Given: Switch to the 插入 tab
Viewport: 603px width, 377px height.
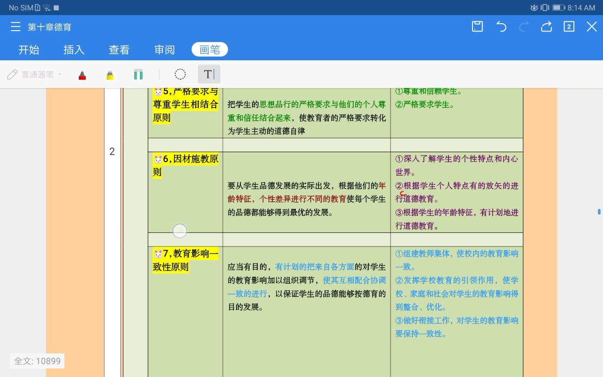Looking at the screenshot, I should click(74, 49).
